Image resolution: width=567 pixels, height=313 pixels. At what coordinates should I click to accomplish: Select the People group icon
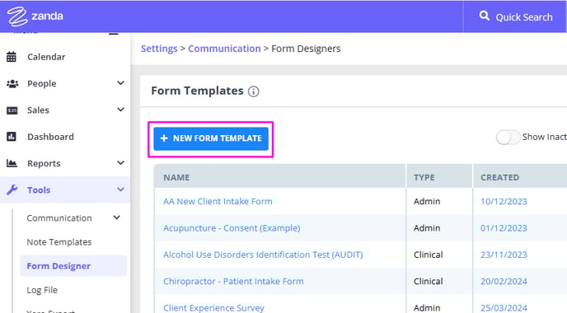point(12,83)
